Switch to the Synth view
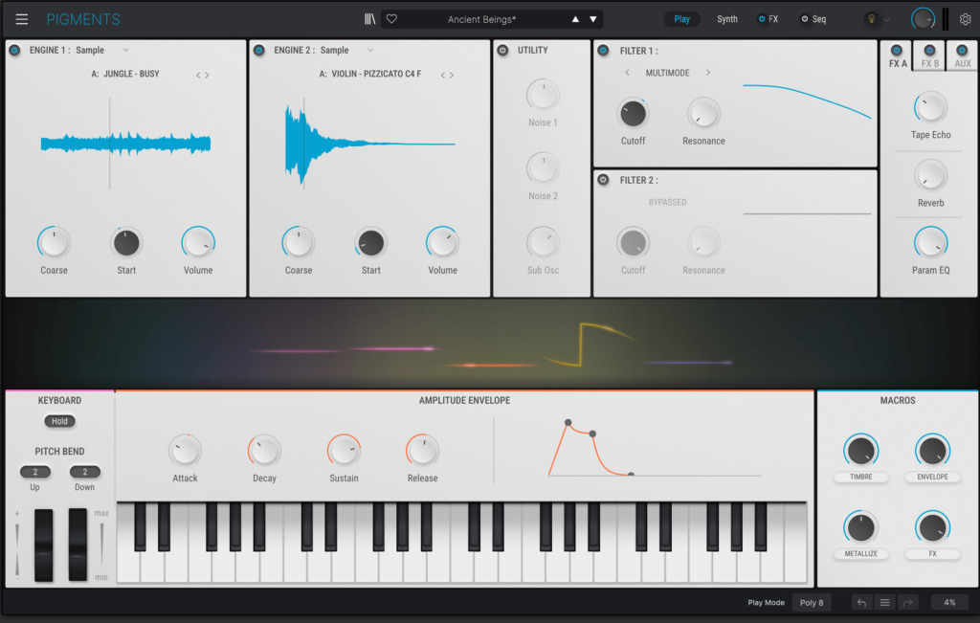This screenshot has width=980, height=623. click(x=727, y=19)
